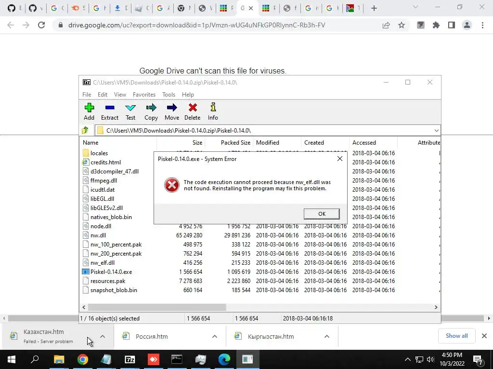Open the Chrome profile avatar

click(467, 25)
